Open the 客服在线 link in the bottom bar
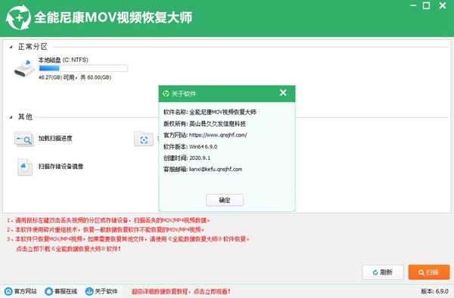The height and width of the screenshot is (298, 454). click(66, 291)
